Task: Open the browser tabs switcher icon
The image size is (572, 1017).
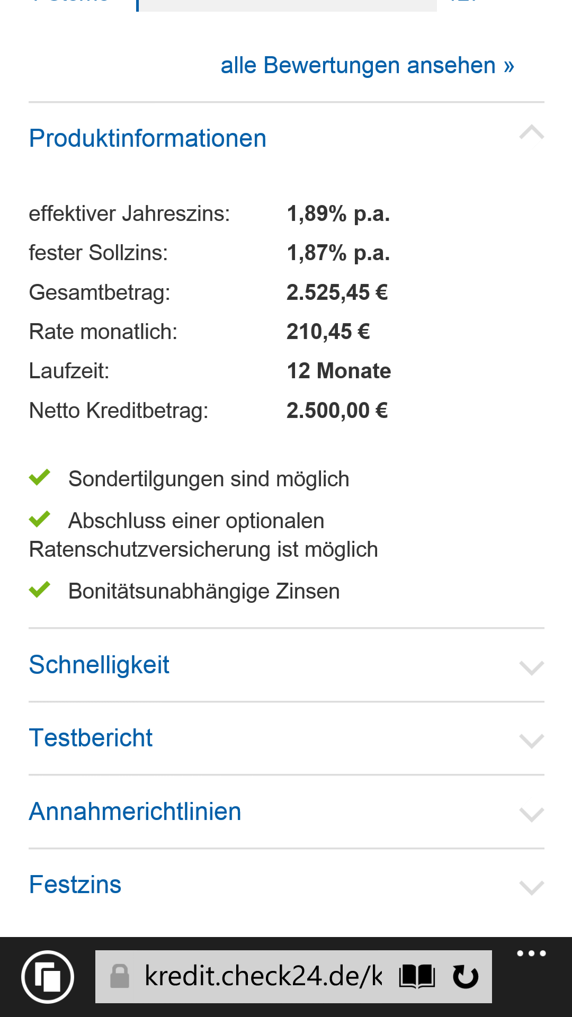Action: tap(48, 977)
